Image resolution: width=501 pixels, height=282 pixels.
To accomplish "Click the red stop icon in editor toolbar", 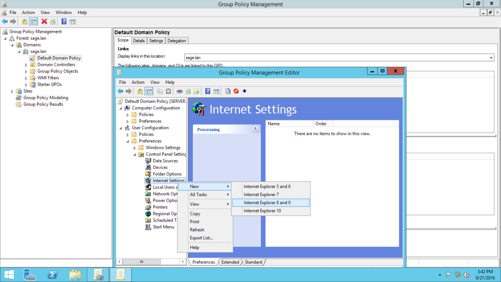I will pos(236,91).
